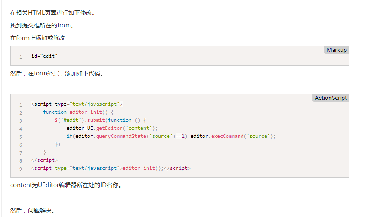Click execCommand('source') in line 5

[x=243, y=136]
